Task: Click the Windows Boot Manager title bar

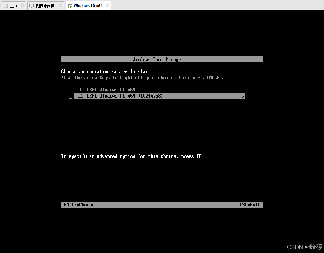Action: coord(162,60)
